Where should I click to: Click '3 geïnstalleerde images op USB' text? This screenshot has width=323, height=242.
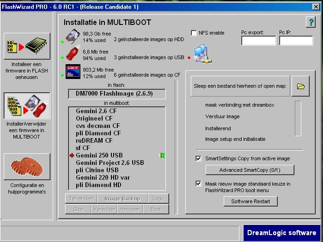[149, 57]
